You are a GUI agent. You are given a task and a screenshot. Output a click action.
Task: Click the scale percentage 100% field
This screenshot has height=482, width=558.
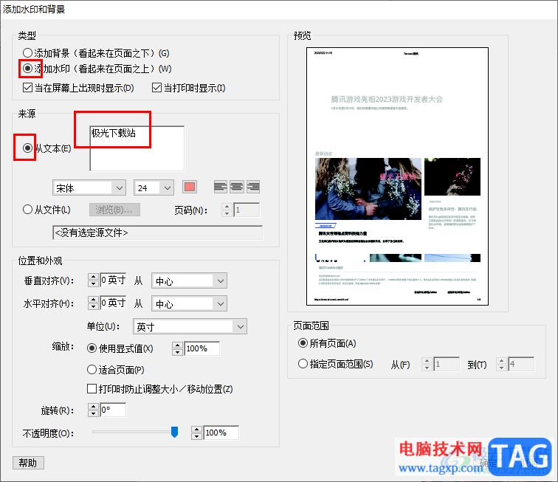click(201, 348)
